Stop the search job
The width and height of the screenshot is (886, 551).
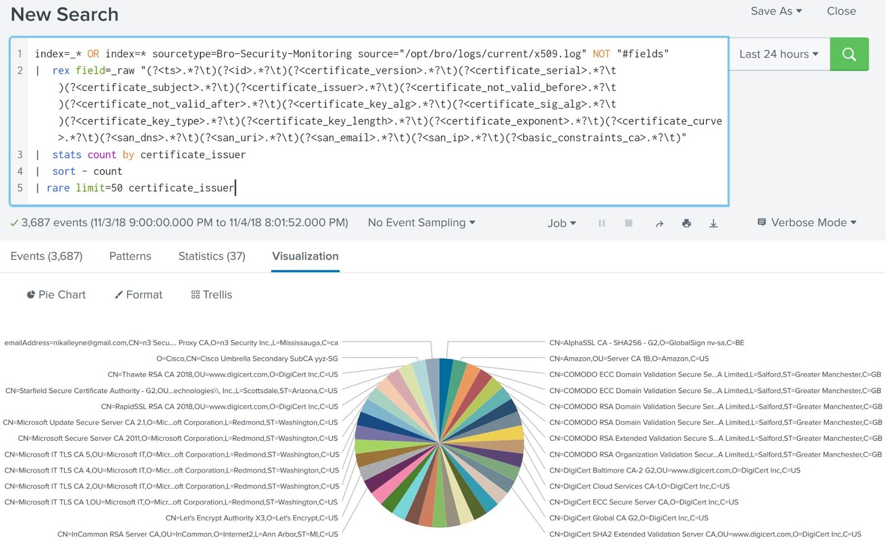(x=629, y=223)
